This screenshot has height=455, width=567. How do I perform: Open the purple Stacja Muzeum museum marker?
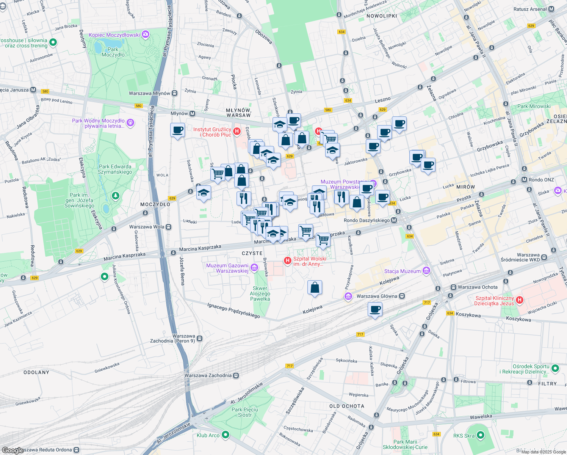(426, 271)
